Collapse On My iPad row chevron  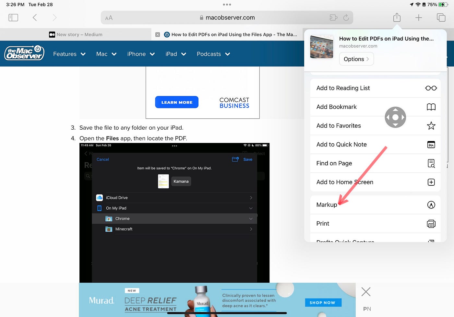[x=251, y=208]
